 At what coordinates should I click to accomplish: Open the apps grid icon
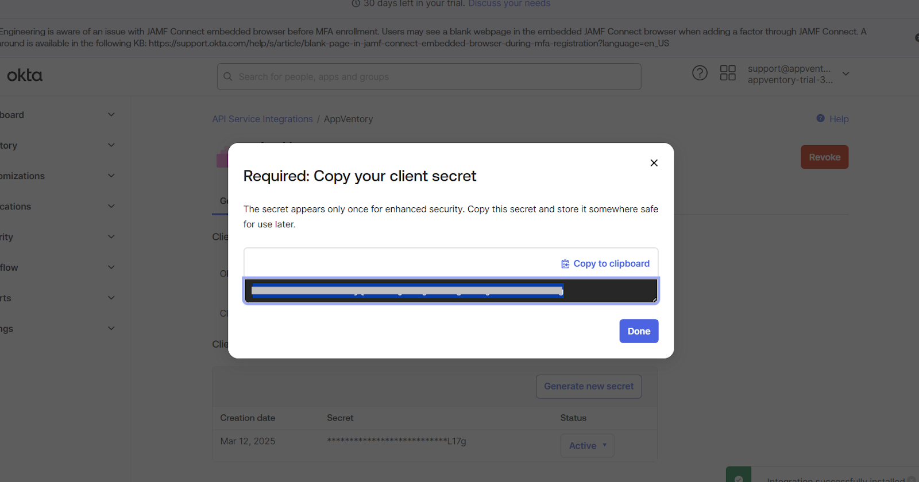[x=728, y=73]
